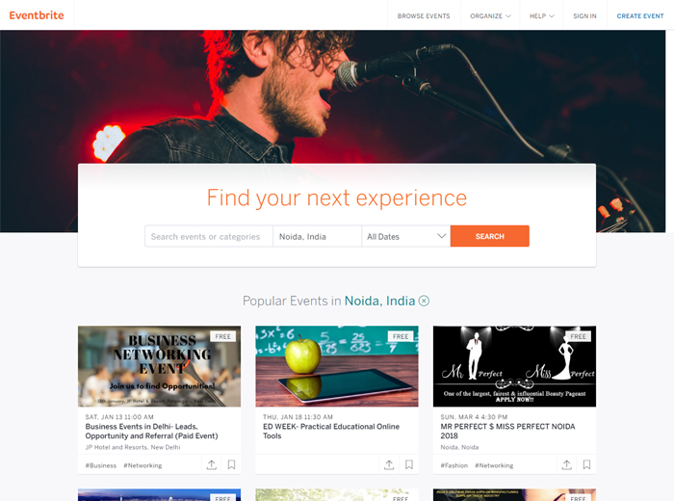Bookmark the MR PERFECT MISS PERFECT event

pyautogui.click(x=586, y=465)
